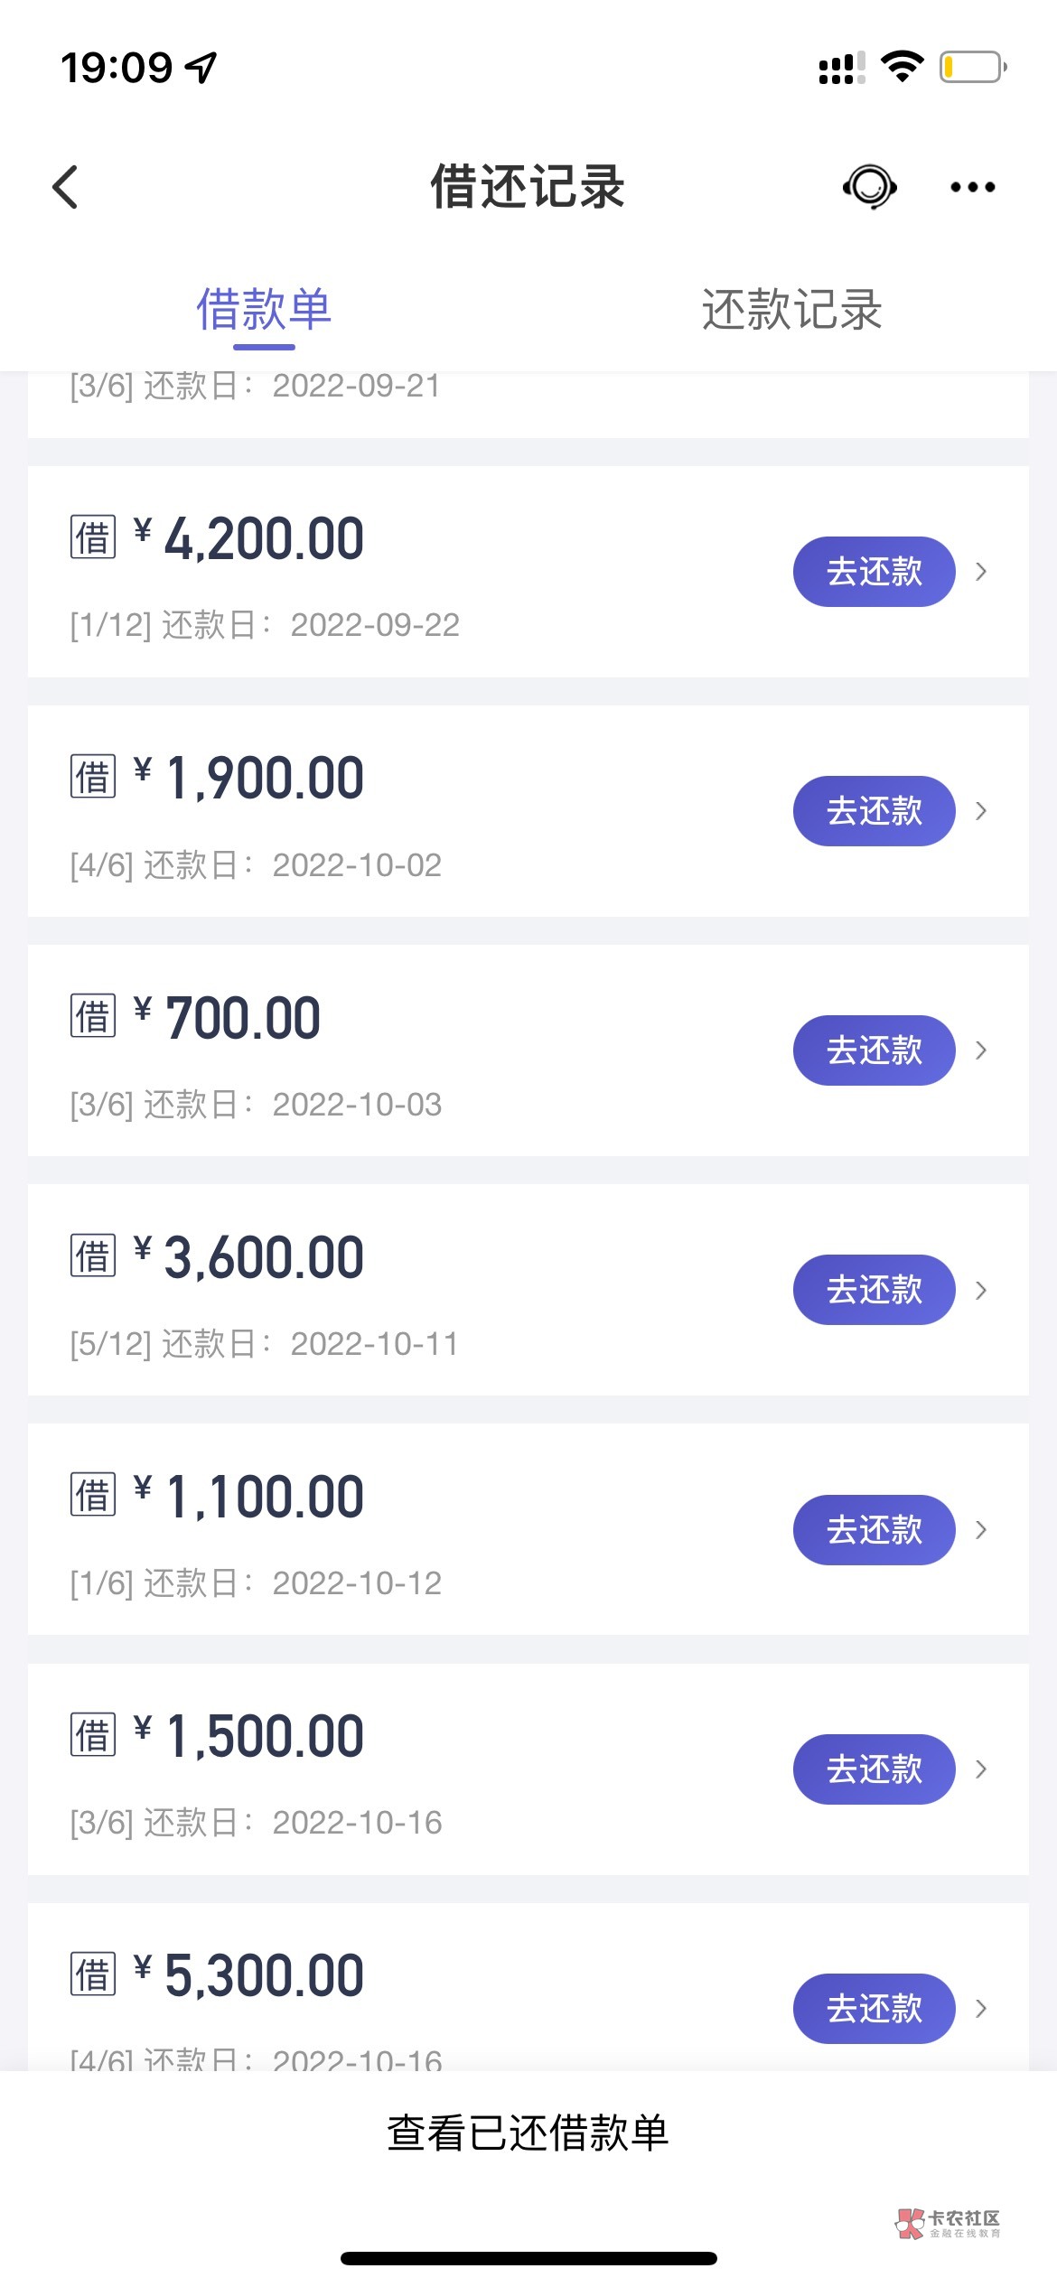
Task: Expand details chevron for ¥4,200.00 loan
Action: pos(981,572)
